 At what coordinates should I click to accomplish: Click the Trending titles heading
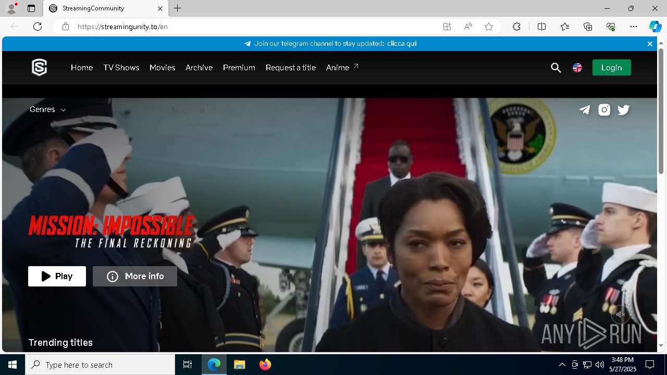point(60,343)
